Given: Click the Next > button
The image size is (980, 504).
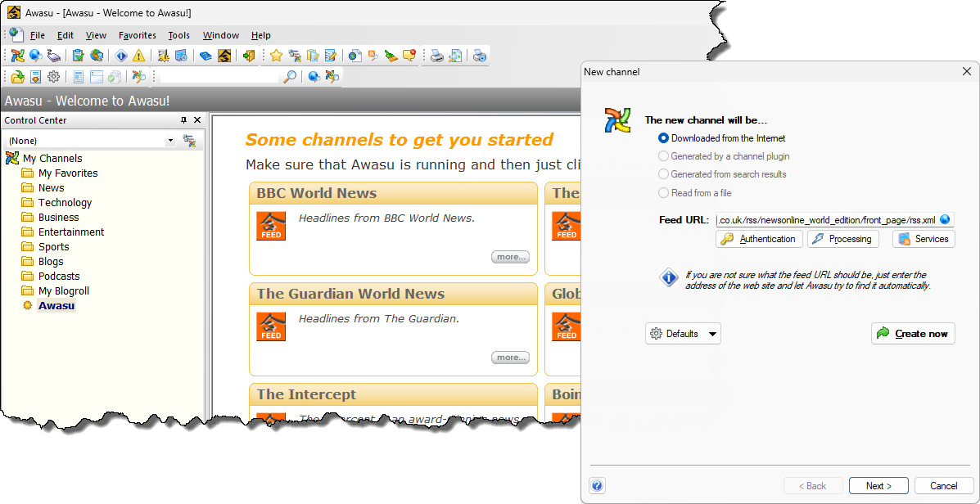Looking at the screenshot, I should (x=878, y=486).
